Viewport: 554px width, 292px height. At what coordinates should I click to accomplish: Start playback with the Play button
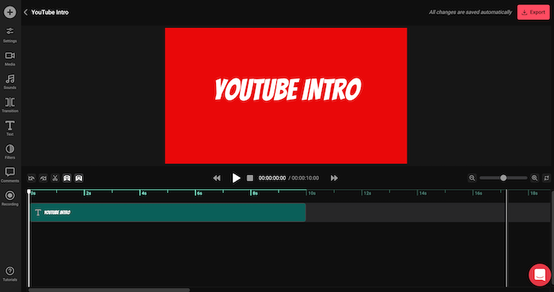tap(236, 178)
